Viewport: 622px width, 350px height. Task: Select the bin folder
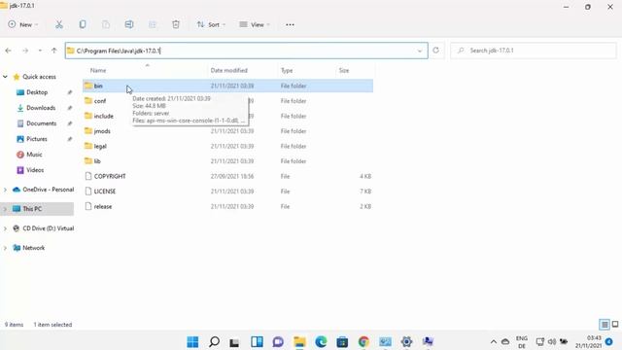[227, 86]
